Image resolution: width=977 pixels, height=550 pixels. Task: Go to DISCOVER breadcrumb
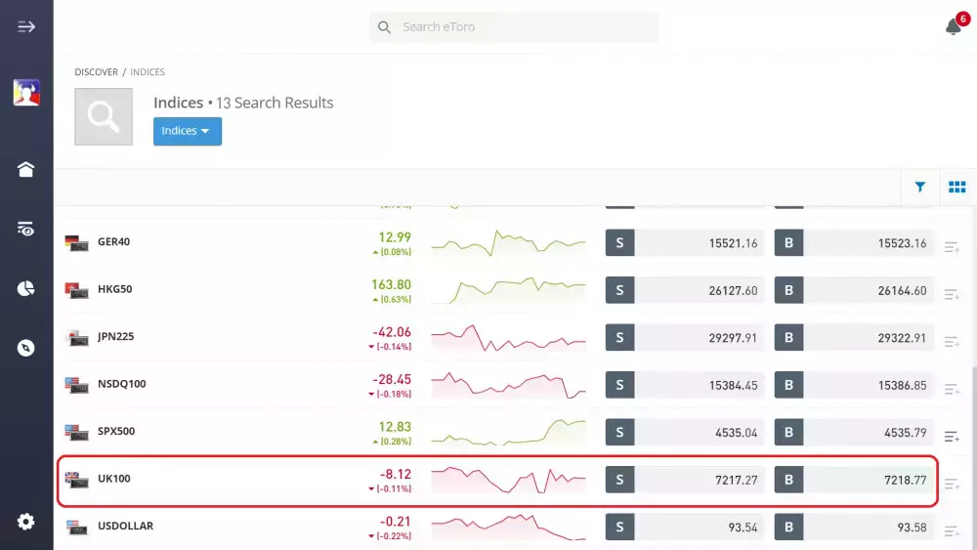[96, 72]
